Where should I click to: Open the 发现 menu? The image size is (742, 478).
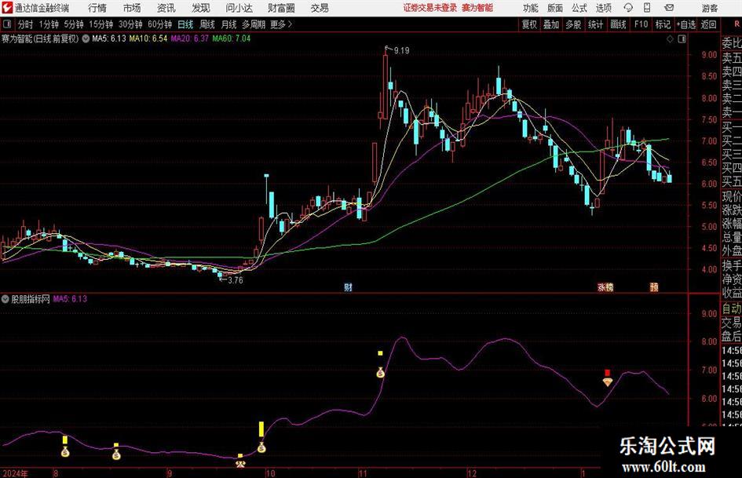(x=201, y=8)
